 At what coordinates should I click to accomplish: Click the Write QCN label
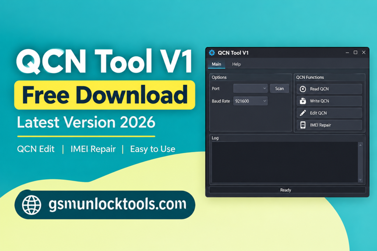pos(319,101)
